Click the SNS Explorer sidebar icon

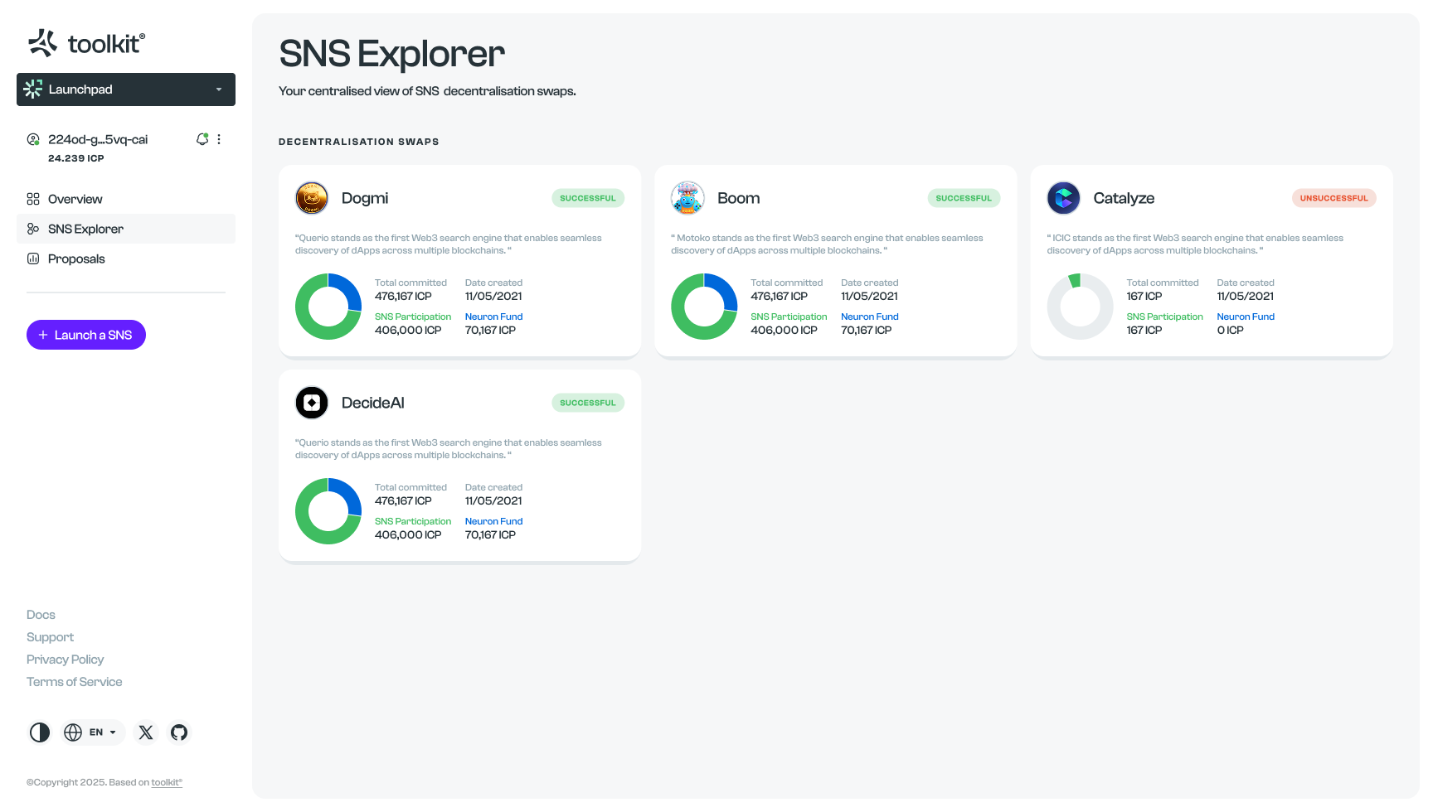coord(33,229)
